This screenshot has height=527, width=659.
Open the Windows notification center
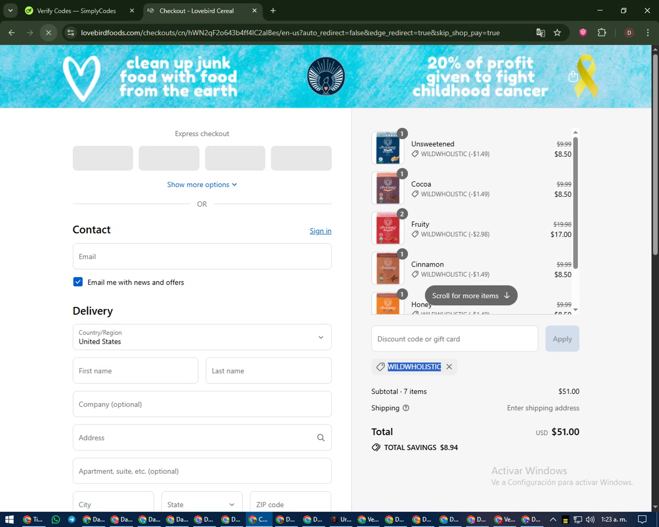click(642, 520)
